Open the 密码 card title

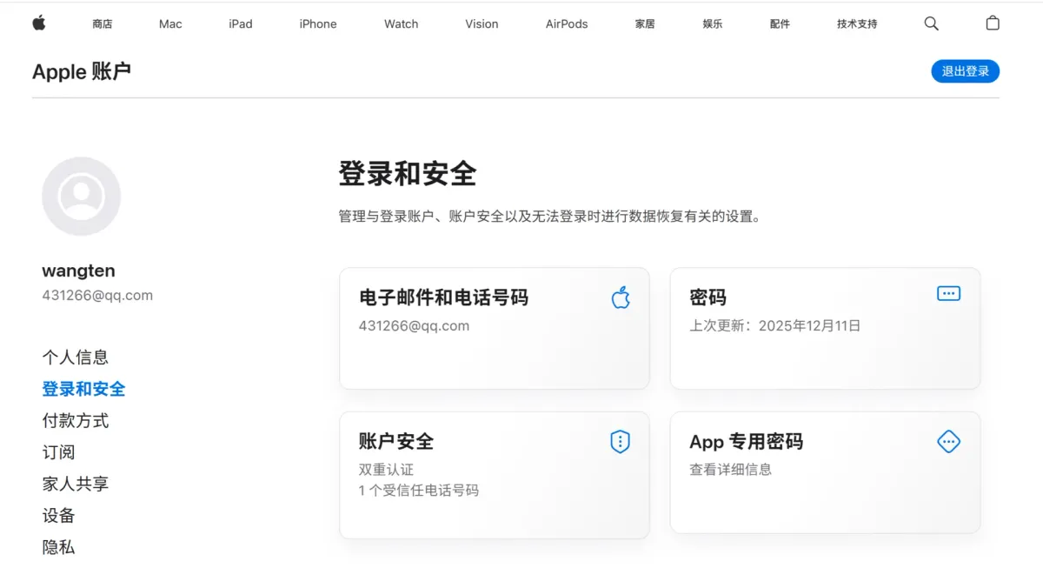click(x=708, y=297)
